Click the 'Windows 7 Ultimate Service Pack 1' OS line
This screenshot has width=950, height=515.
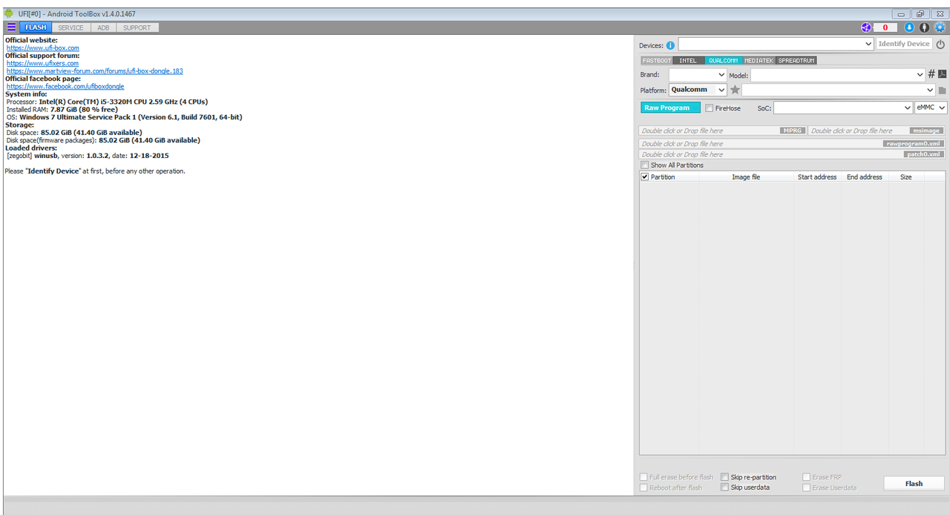click(x=124, y=117)
